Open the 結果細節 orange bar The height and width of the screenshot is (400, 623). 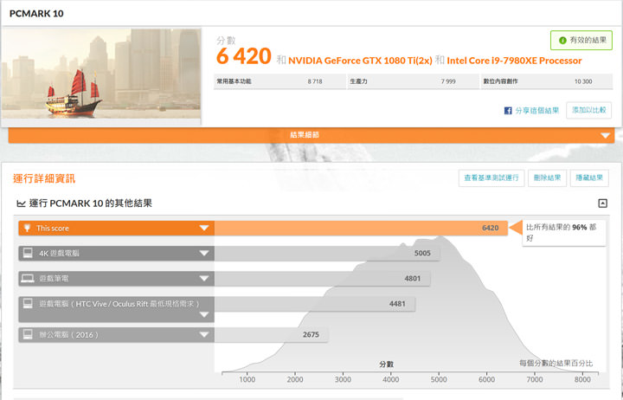pos(311,135)
